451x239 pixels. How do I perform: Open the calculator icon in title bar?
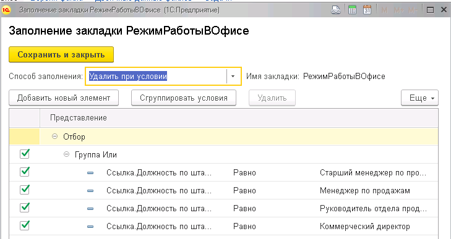click(x=352, y=10)
